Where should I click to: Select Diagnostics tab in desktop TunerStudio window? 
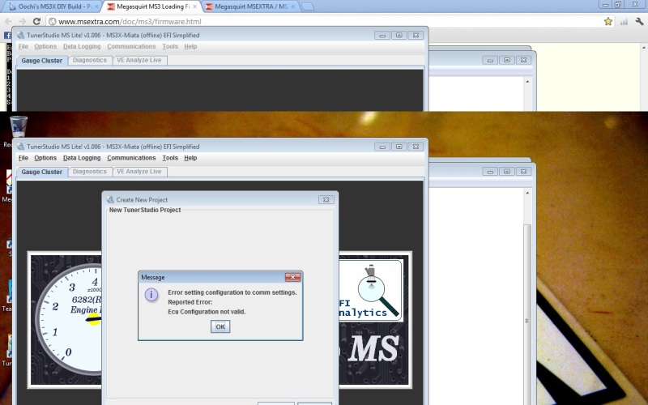(90, 172)
